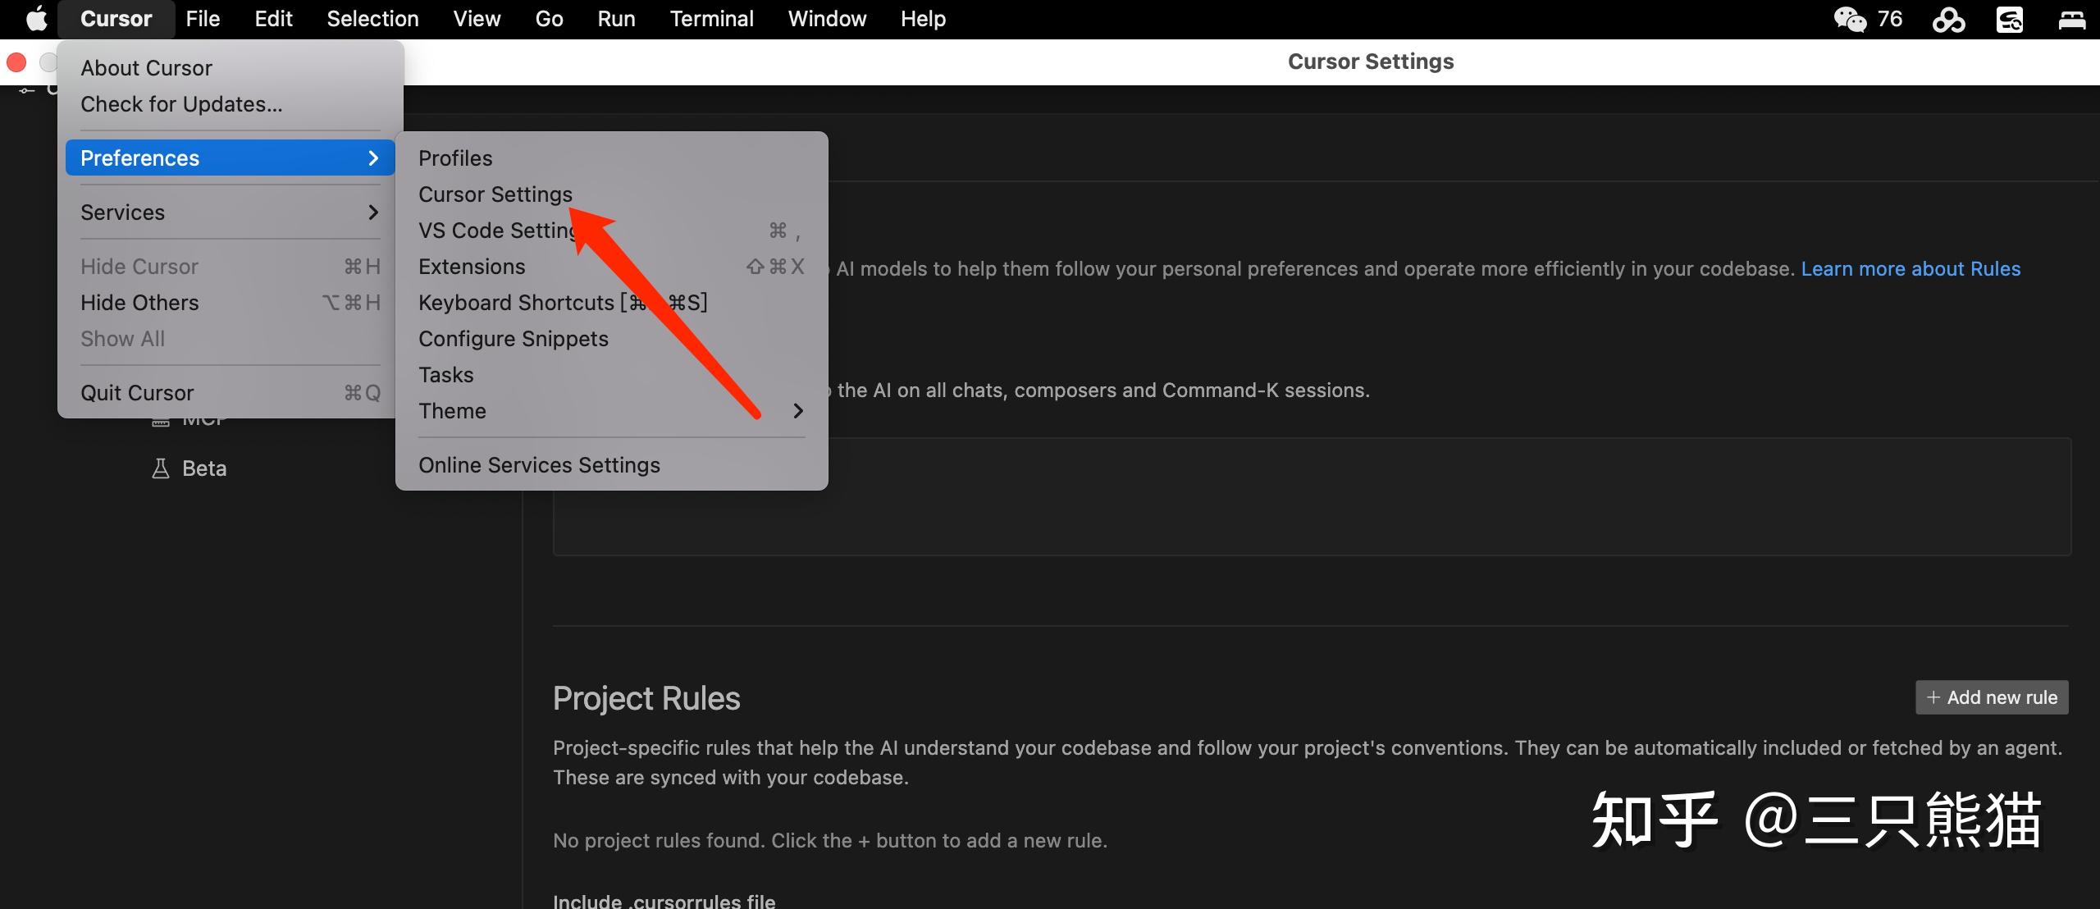
Task: Open the Edit menu
Action: pos(273,19)
